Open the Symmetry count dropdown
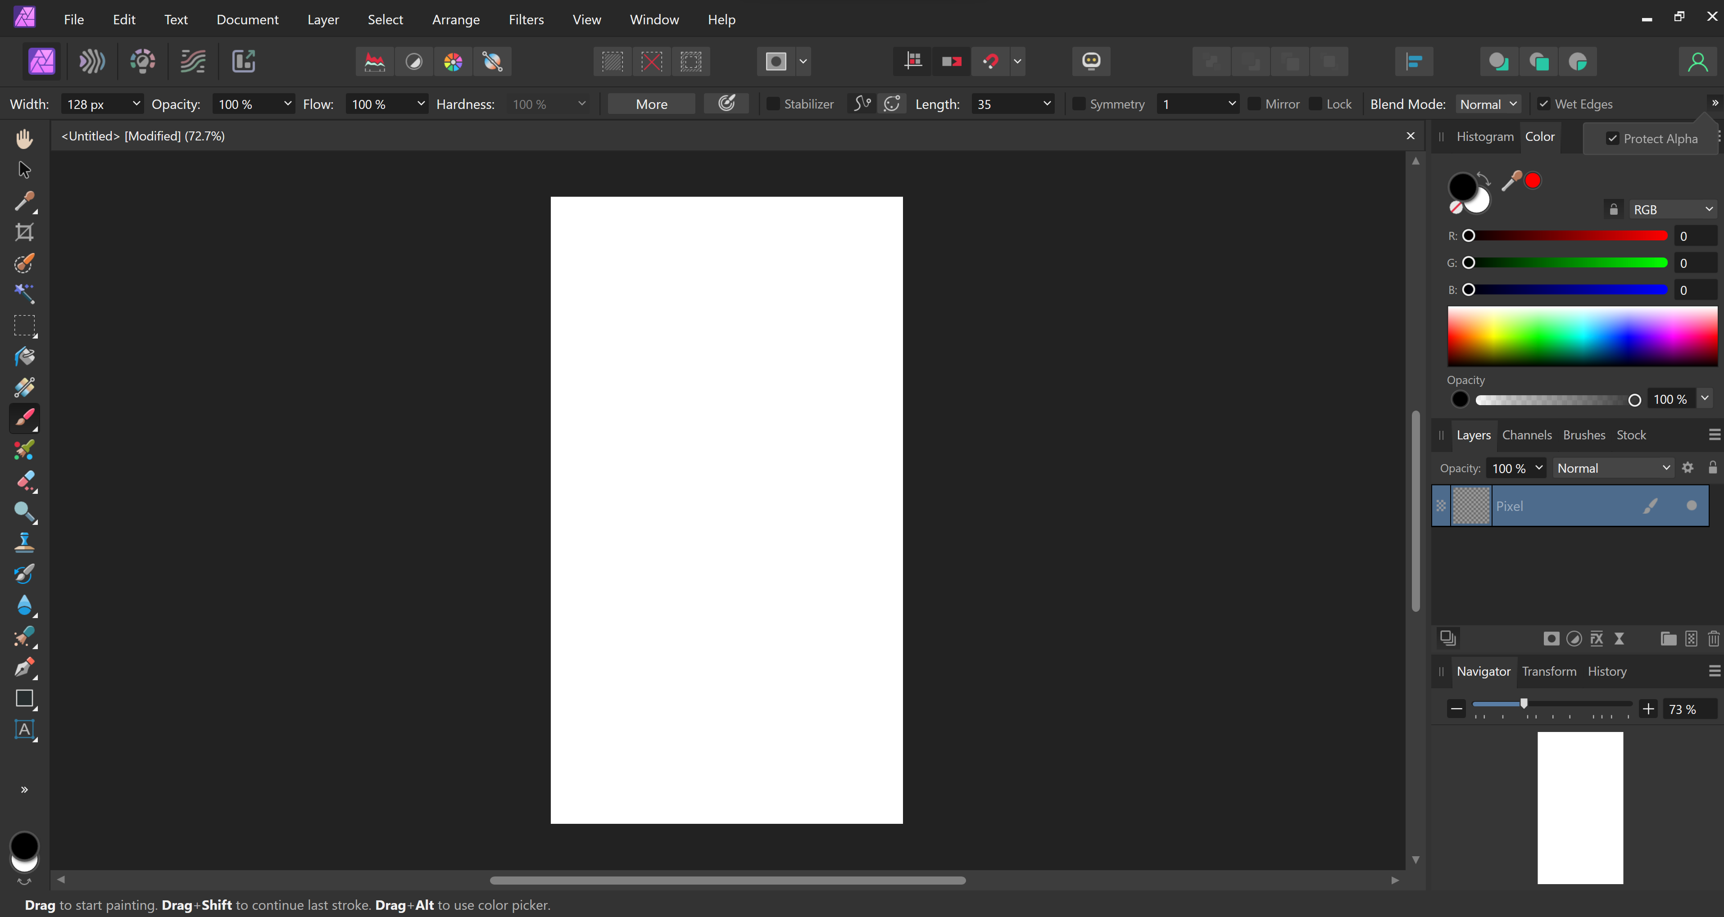 pyautogui.click(x=1231, y=104)
